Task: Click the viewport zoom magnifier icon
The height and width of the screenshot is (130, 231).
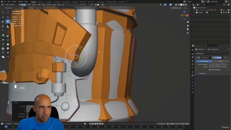Action: tap(188, 22)
